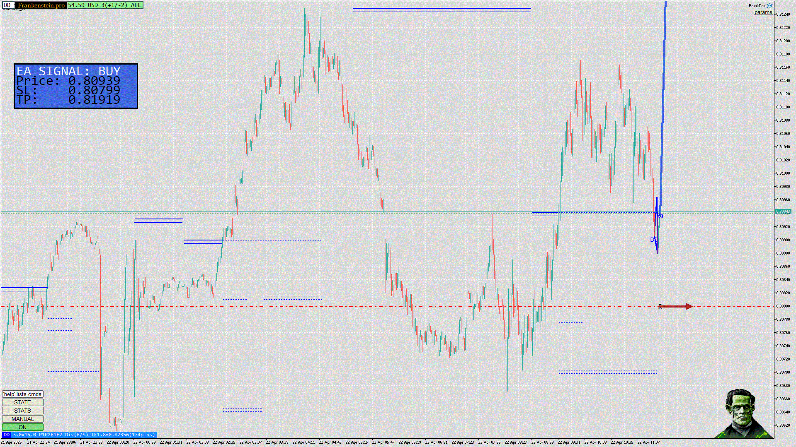Image resolution: width=796 pixels, height=447 pixels.
Task: Click the blue EA SIGNAL: BUY panel
Action: [x=76, y=86]
